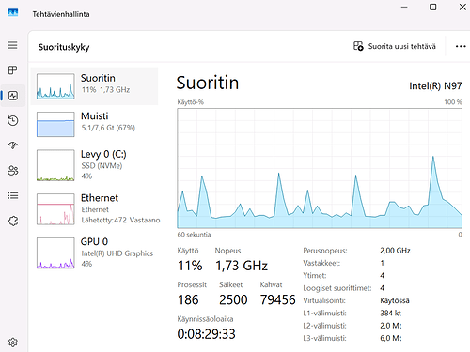Image resolution: width=470 pixels, height=352 pixels.
Task: Open the Details list icon
Action: pos(13,196)
